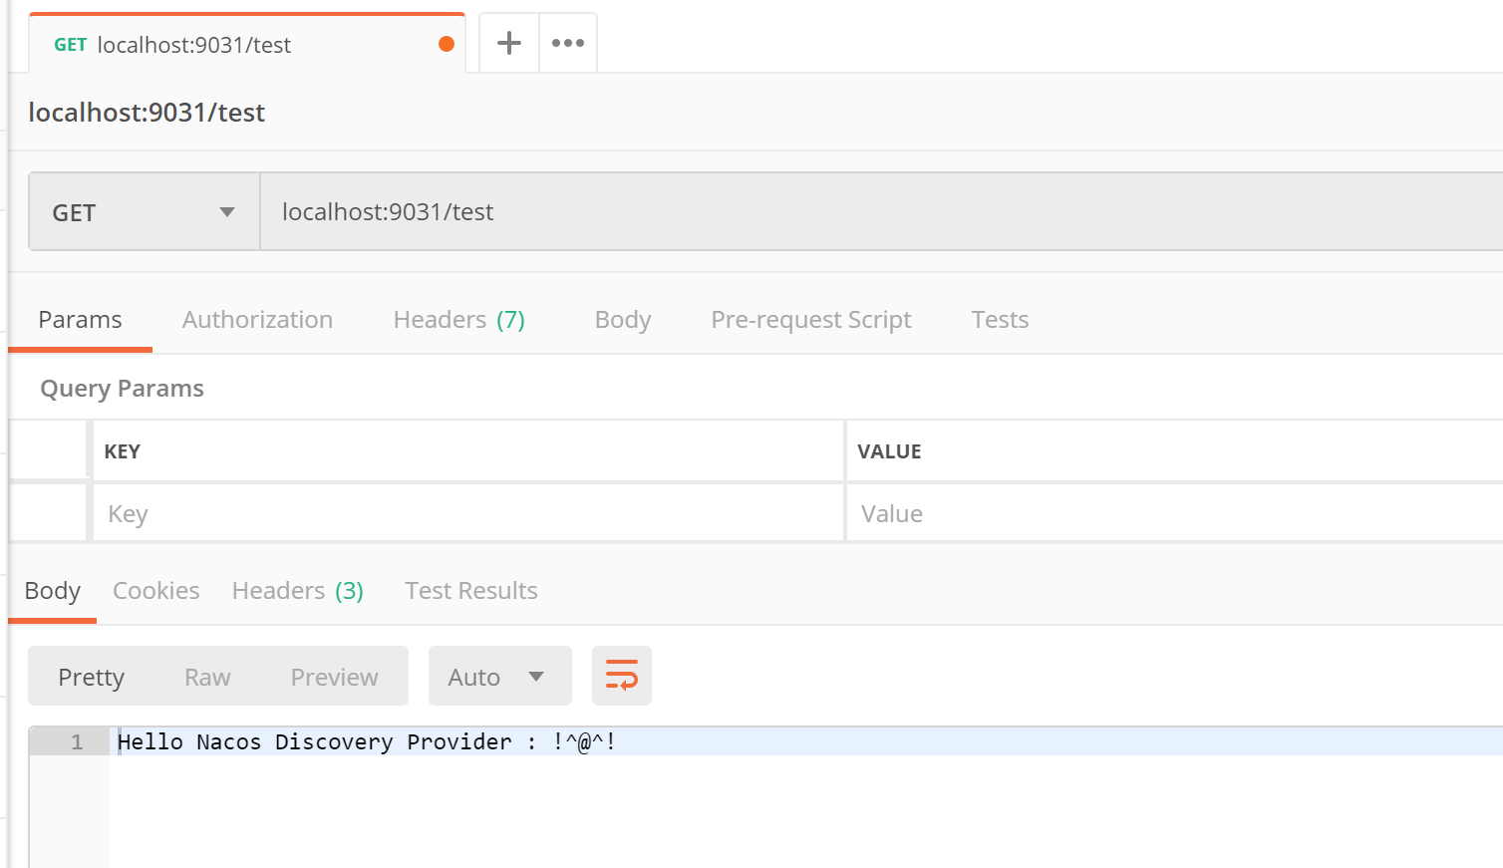
Task: Switch to the Tests tab
Action: click(1000, 320)
